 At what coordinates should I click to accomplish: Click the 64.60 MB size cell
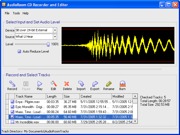tap(70, 112)
